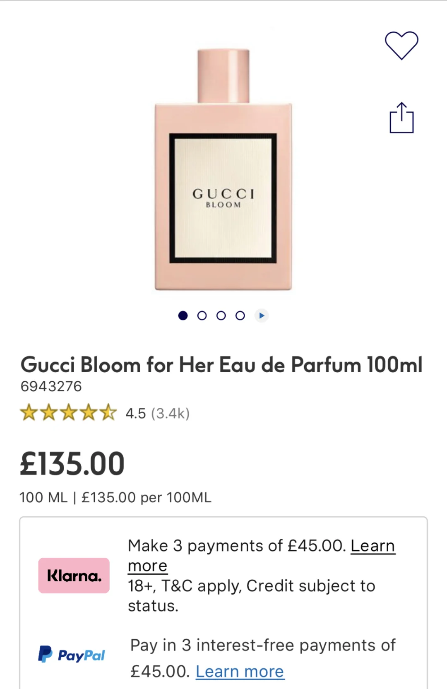Tap the PayPal logo

72,655
